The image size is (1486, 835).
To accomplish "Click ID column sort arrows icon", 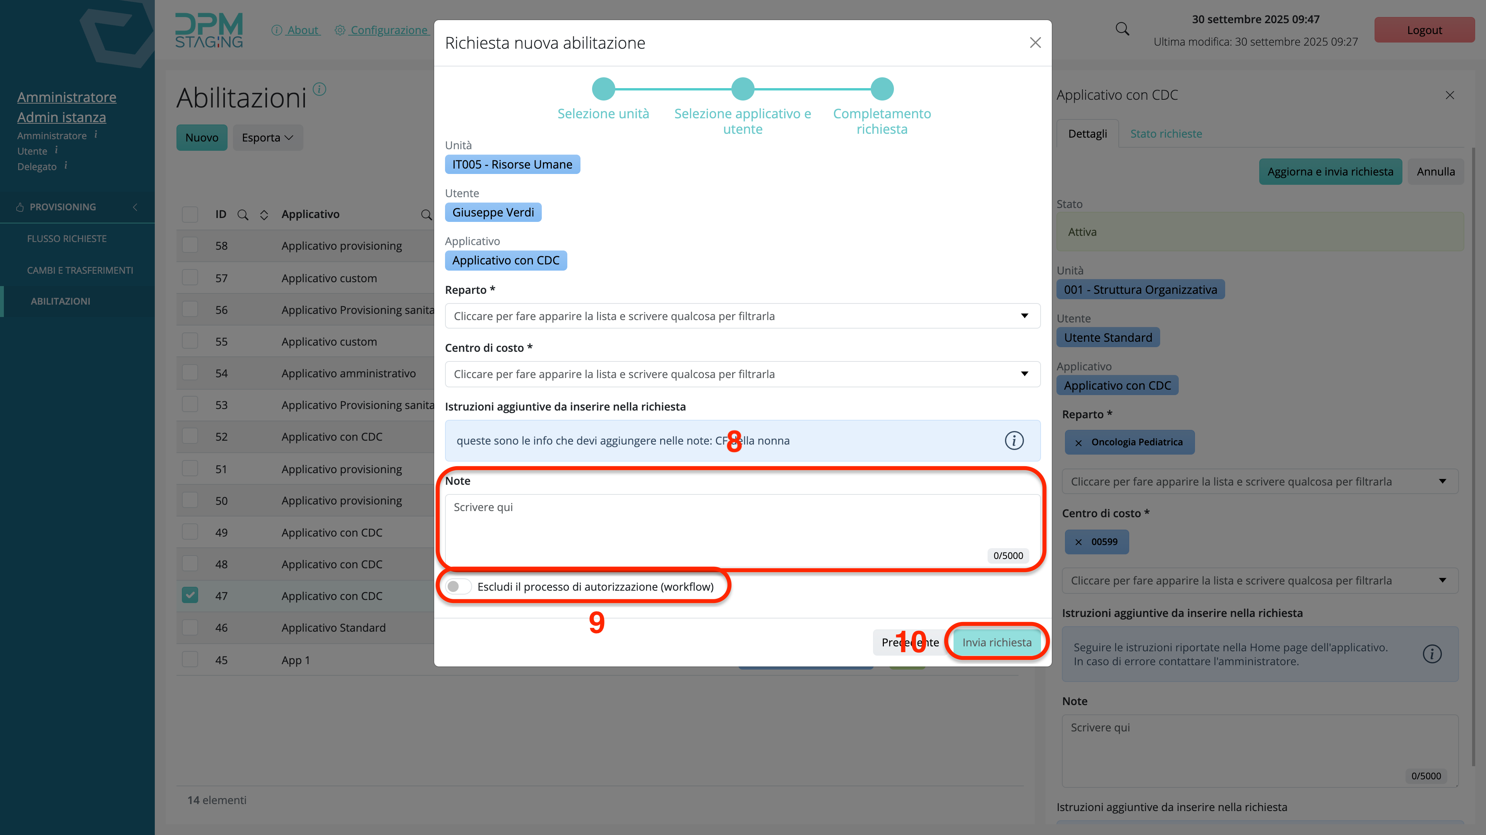I will coord(264,215).
